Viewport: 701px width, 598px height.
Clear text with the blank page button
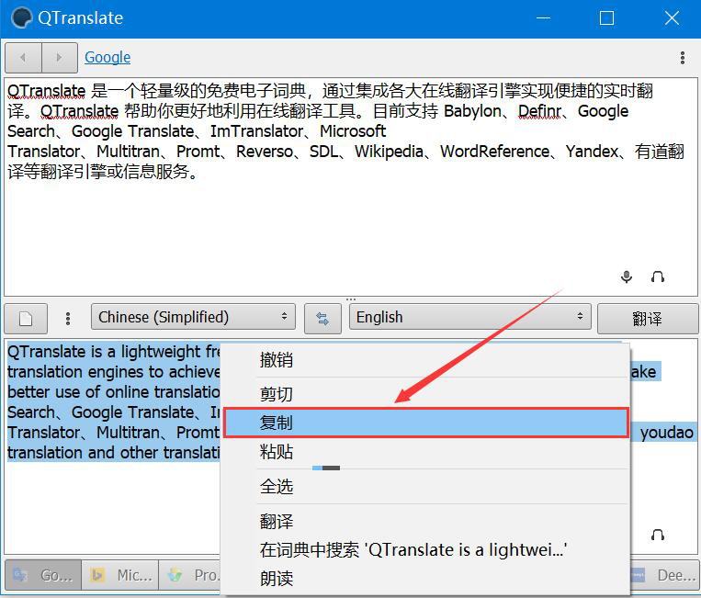[26, 319]
